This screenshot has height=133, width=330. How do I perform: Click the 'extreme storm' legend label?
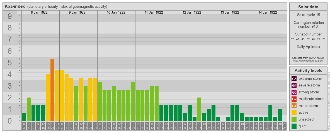[x=310, y=79]
